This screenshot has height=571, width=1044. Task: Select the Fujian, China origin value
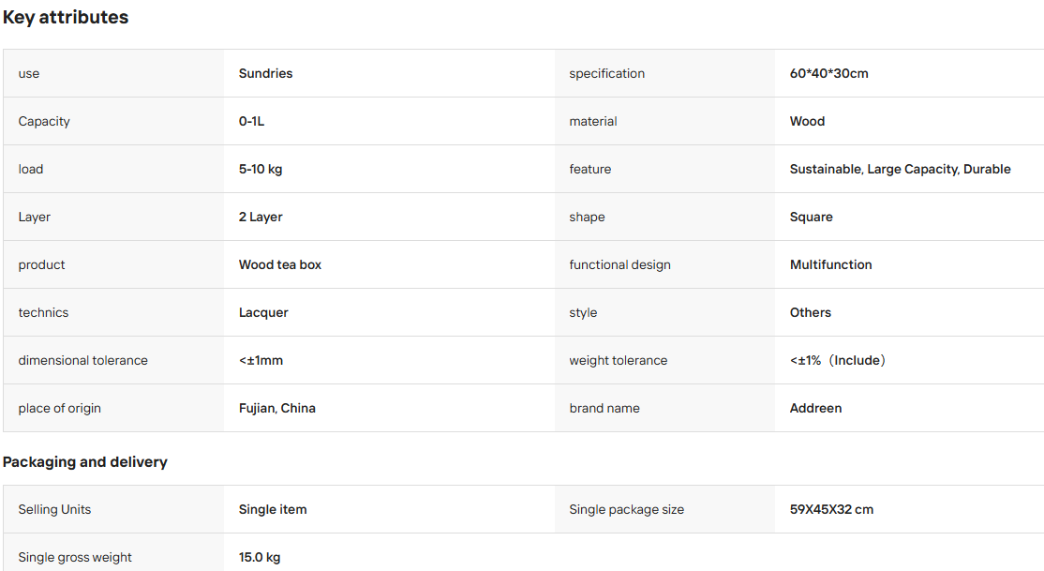coord(277,409)
